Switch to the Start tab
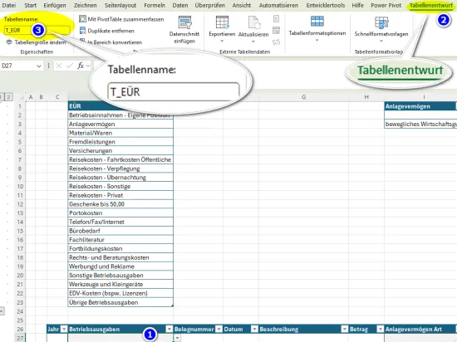The height and width of the screenshot is (342, 457). 30,5
